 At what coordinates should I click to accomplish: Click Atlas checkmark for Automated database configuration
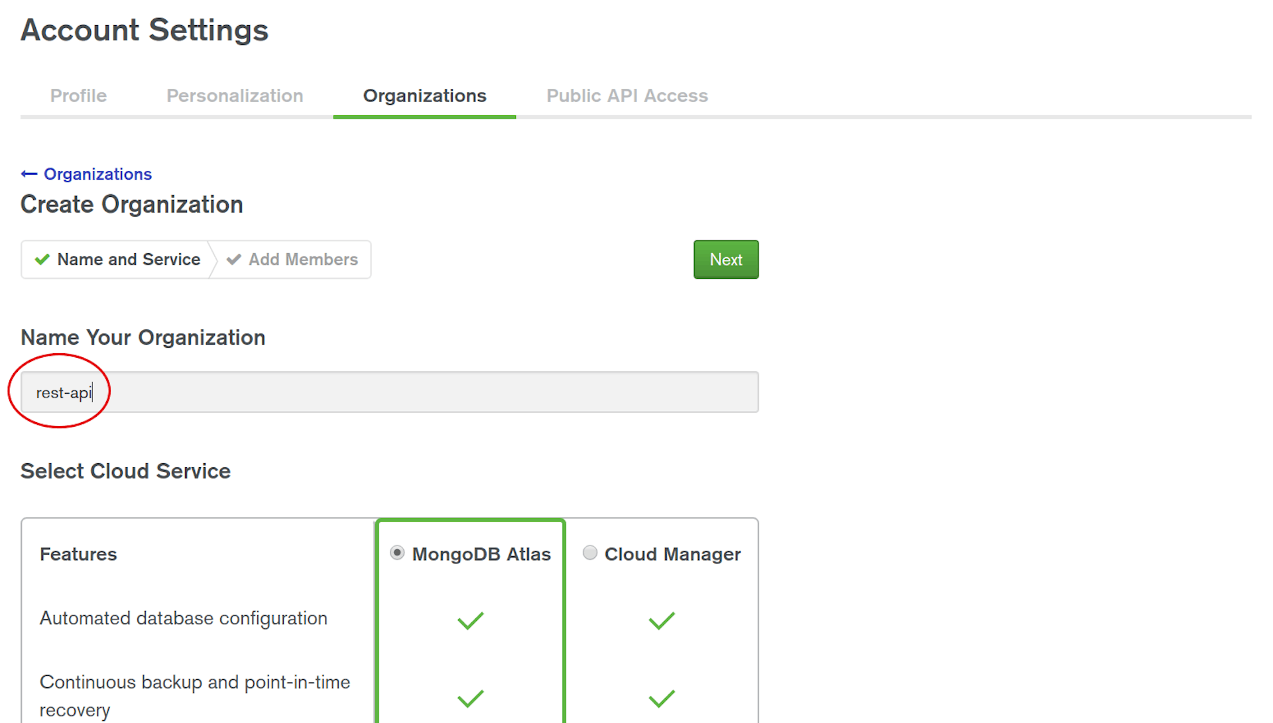470,620
